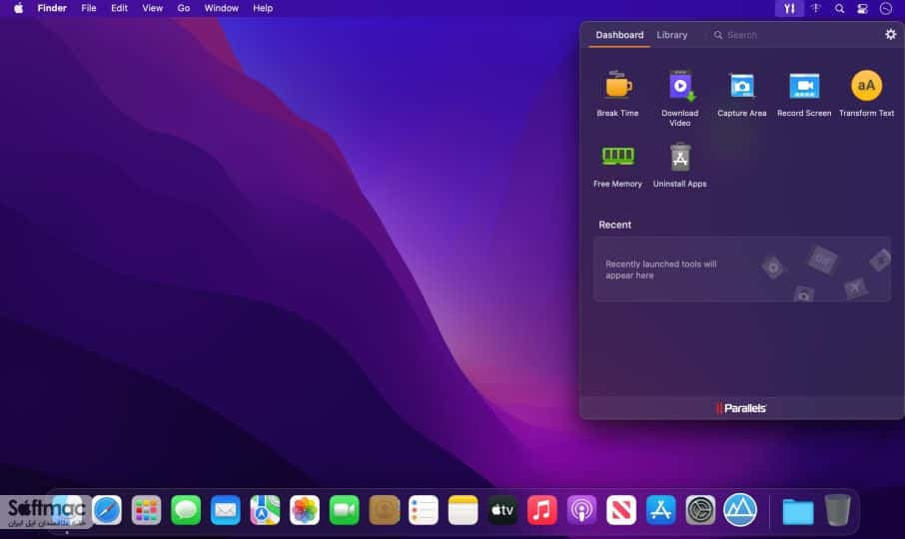The image size is (905, 539).
Task: Open Launchpad from the Dock
Action: (x=146, y=510)
